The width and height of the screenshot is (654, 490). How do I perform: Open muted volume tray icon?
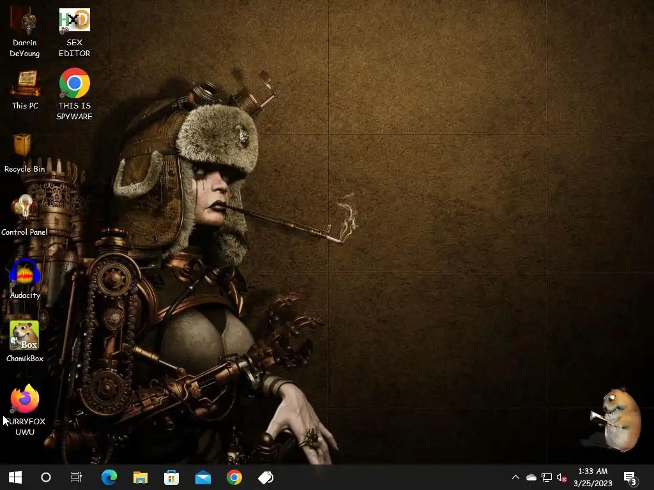(x=562, y=477)
